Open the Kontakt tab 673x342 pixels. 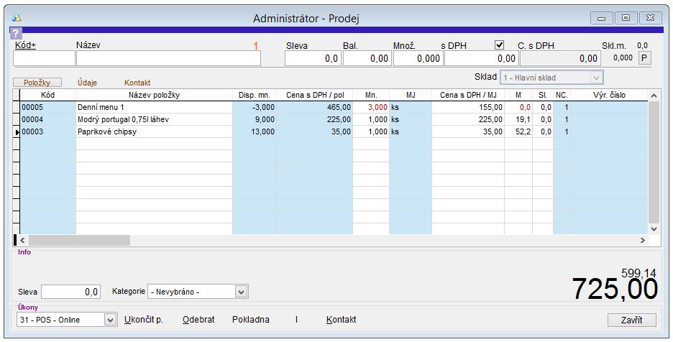(x=137, y=83)
